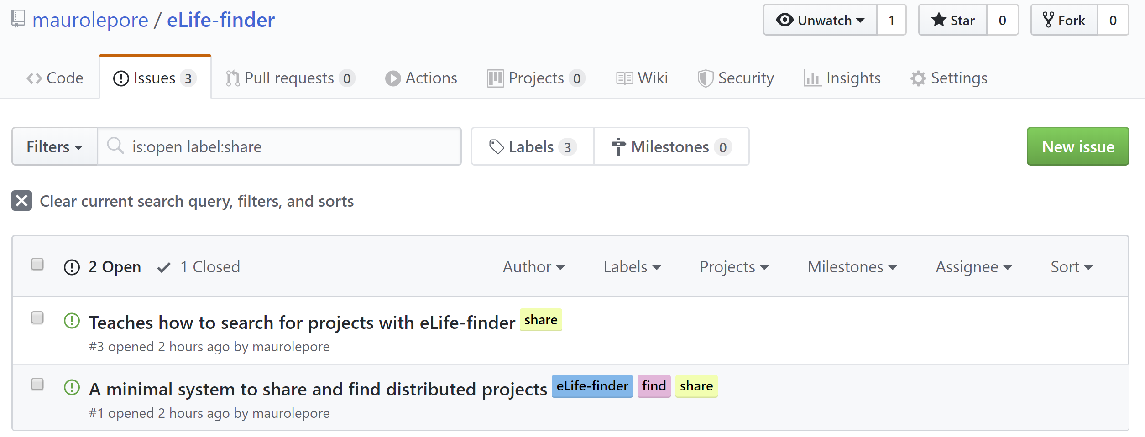Click yellow 'share' label on issue #1
The image size is (1145, 437).
click(696, 386)
